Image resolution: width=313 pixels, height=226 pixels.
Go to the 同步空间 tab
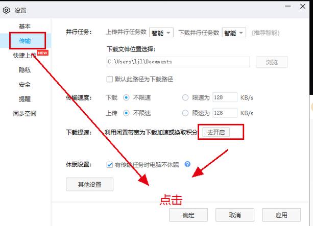coord(25,113)
